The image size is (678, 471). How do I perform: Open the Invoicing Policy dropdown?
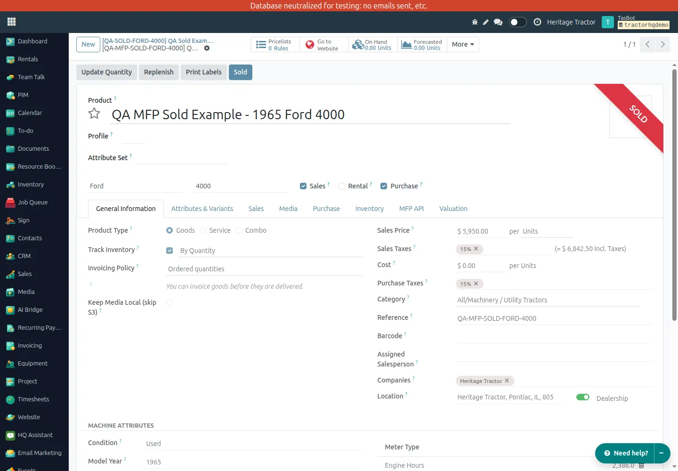point(264,269)
